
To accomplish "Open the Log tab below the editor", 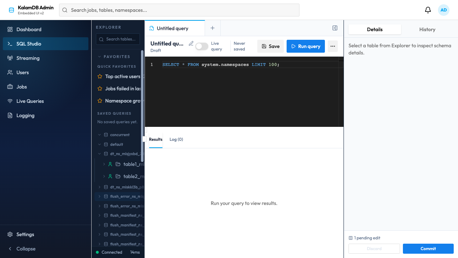I will [176, 139].
